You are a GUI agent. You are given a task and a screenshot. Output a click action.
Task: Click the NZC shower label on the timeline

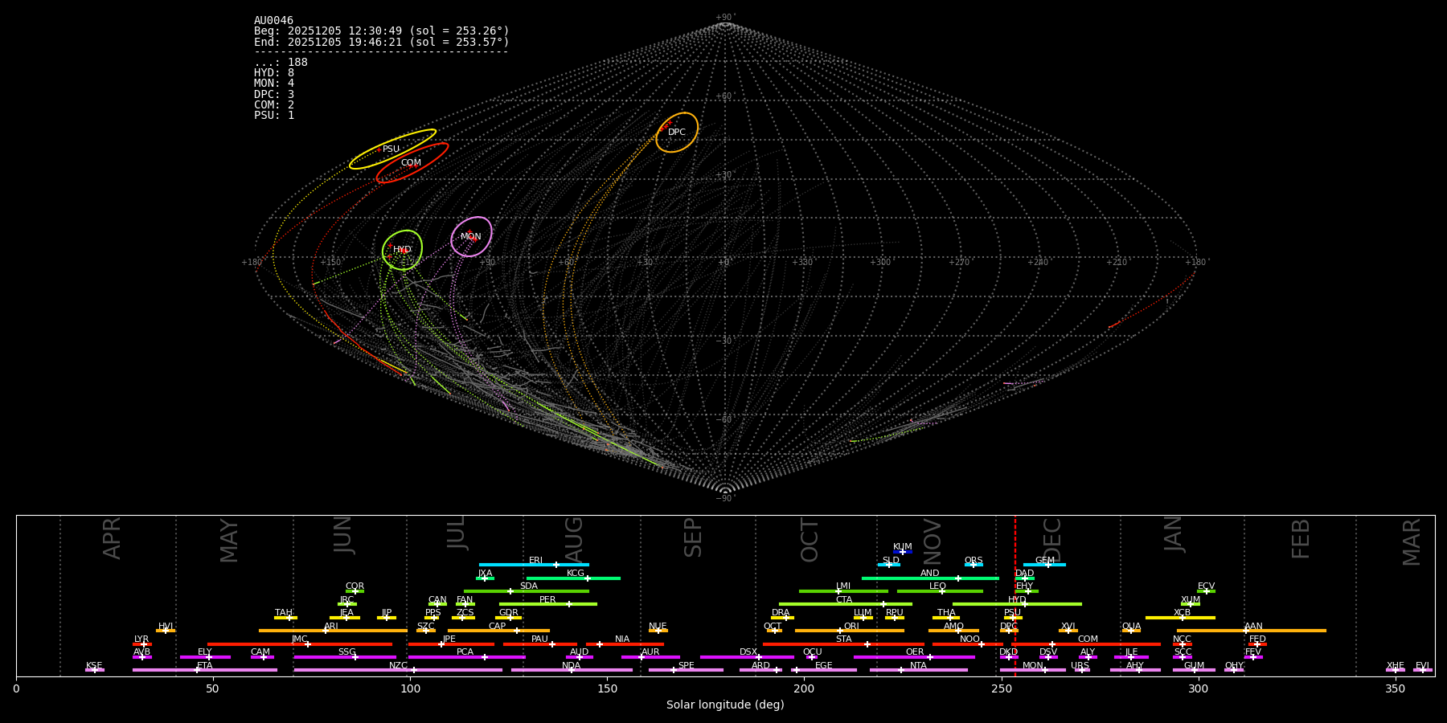[398, 666]
